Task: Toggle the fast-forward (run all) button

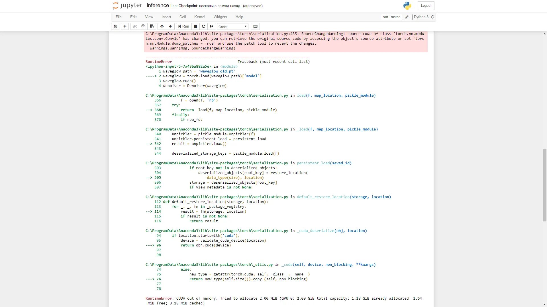Action: pos(211,26)
